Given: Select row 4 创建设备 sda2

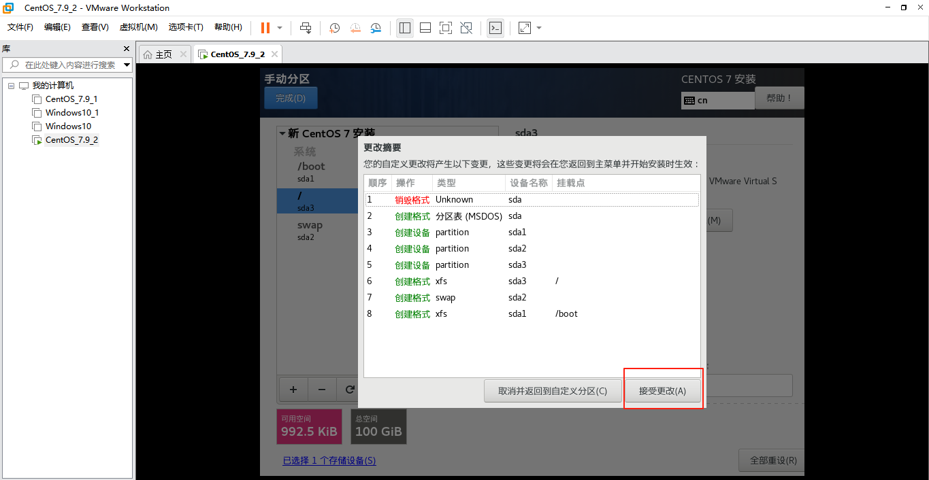Looking at the screenshot, I should tap(532, 249).
